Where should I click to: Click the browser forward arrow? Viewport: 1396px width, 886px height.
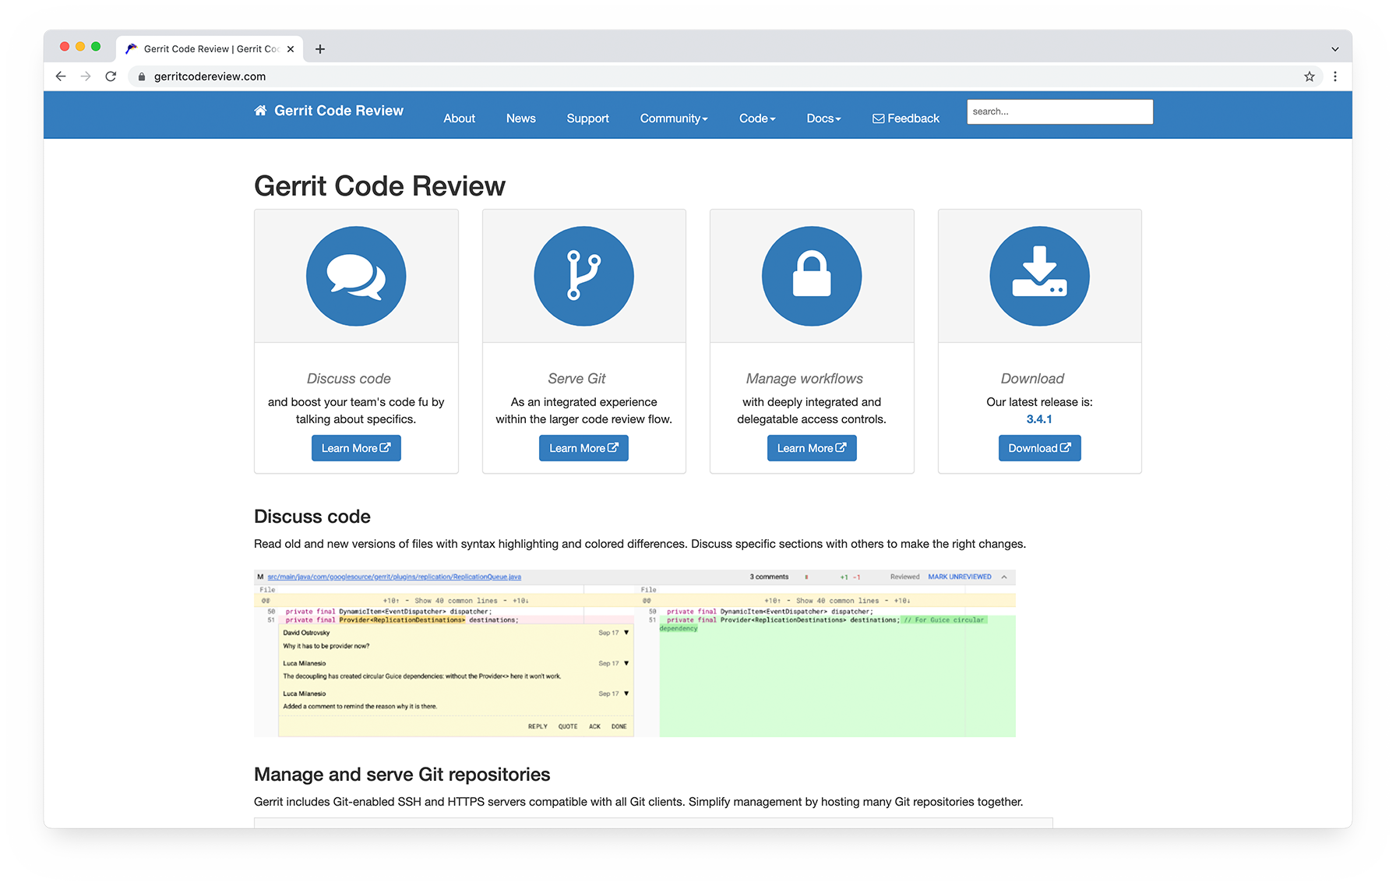86,76
